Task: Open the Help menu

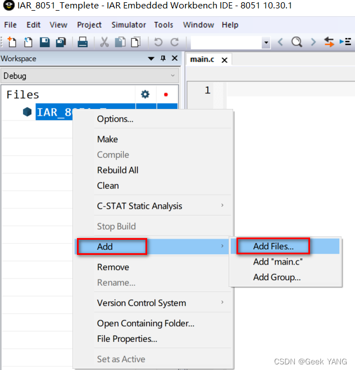Action: tap(230, 25)
